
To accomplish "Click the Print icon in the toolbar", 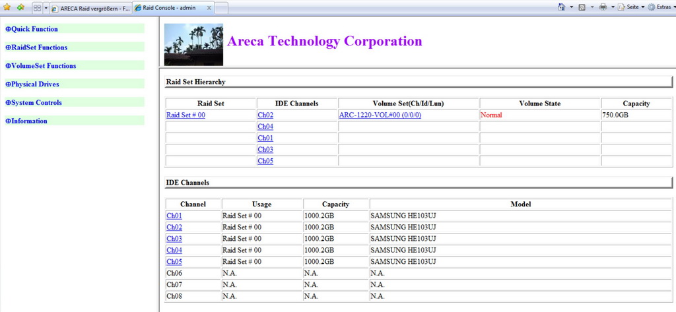I will click(x=603, y=7).
